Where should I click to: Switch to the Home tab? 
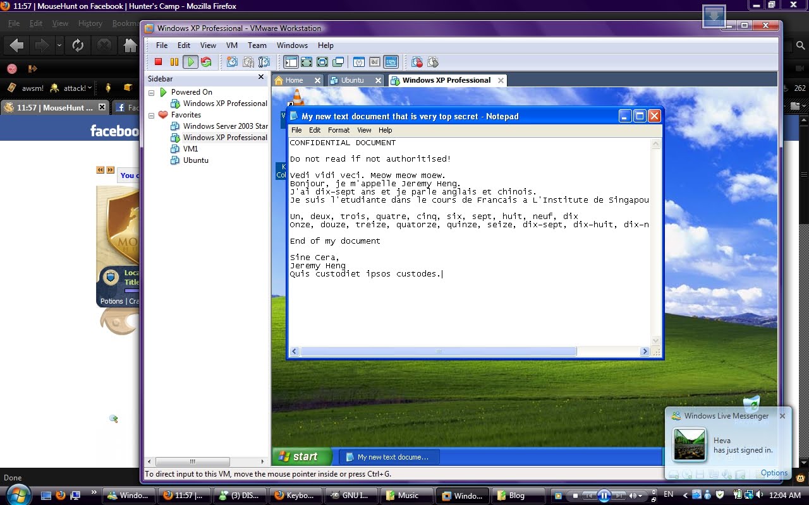(294, 80)
